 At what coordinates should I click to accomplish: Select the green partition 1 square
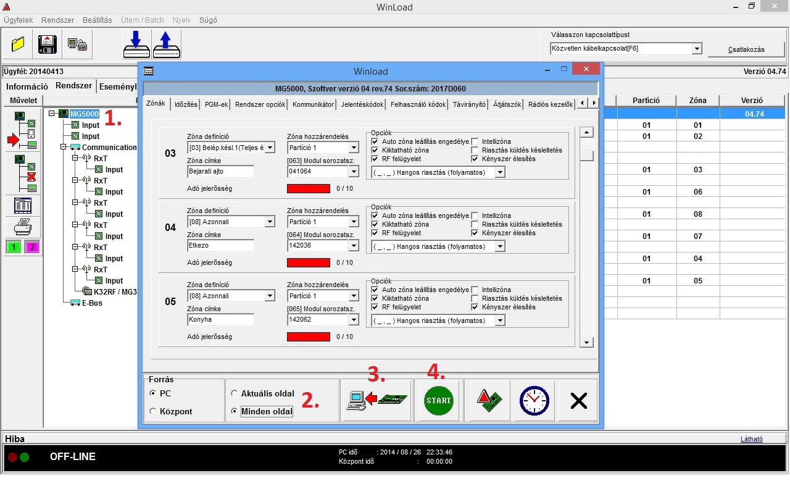pyautogui.click(x=14, y=248)
